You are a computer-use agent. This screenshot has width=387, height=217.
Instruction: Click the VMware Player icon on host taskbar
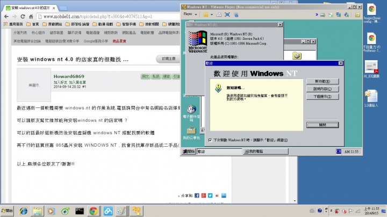pyautogui.click(x=136, y=211)
